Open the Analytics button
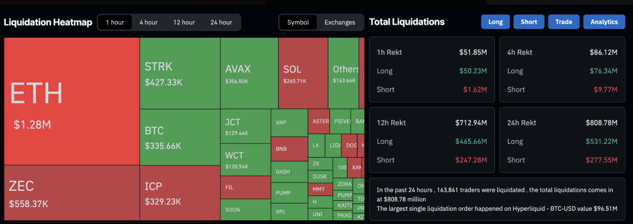The image size is (633, 224). coord(604,22)
